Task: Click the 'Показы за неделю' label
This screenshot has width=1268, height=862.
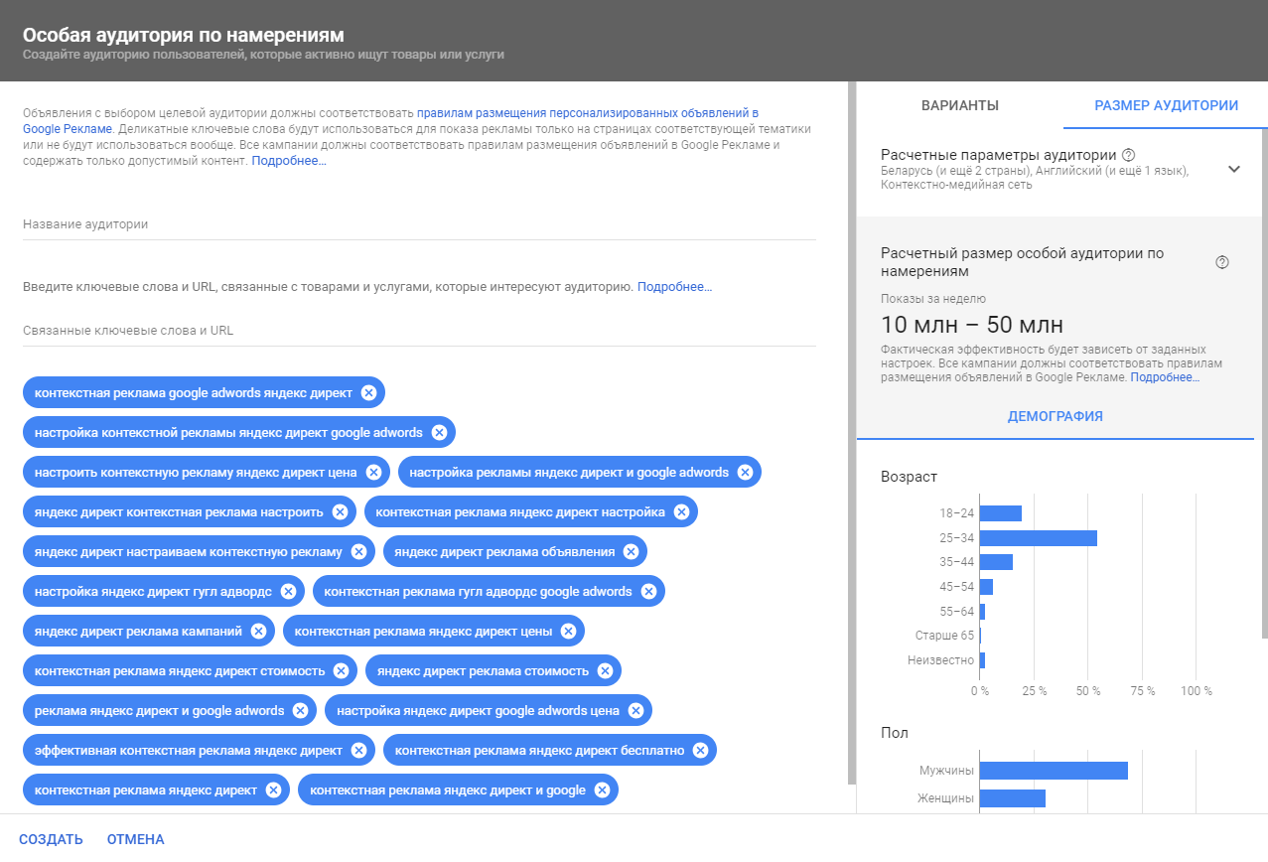Action: [933, 298]
